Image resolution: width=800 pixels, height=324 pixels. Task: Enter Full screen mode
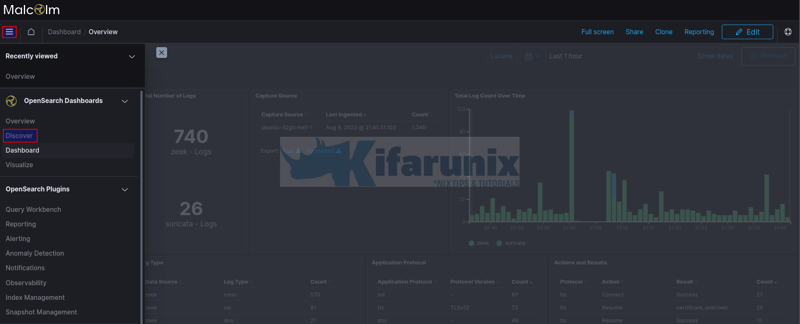pos(597,32)
